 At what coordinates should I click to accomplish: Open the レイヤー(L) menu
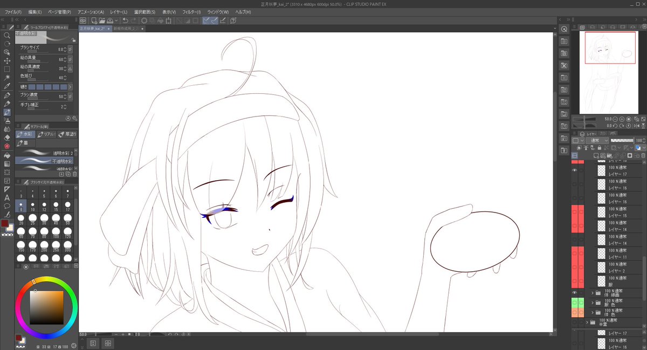pyautogui.click(x=119, y=12)
